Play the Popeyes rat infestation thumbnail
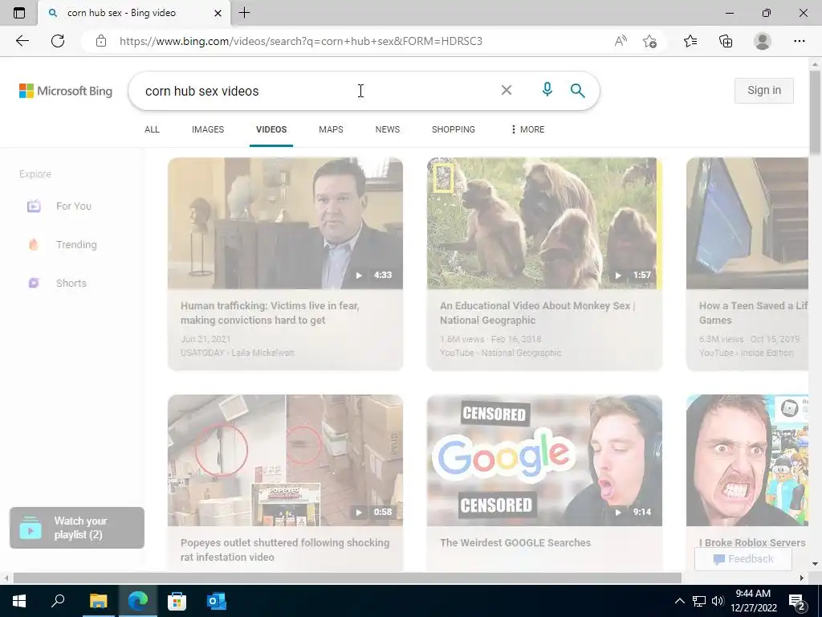The height and width of the screenshot is (617, 822). [x=285, y=460]
